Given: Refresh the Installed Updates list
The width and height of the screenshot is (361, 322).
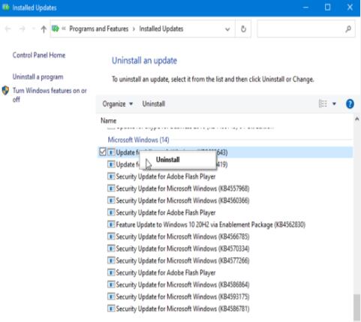Looking at the screenshot, I should 243,29.
